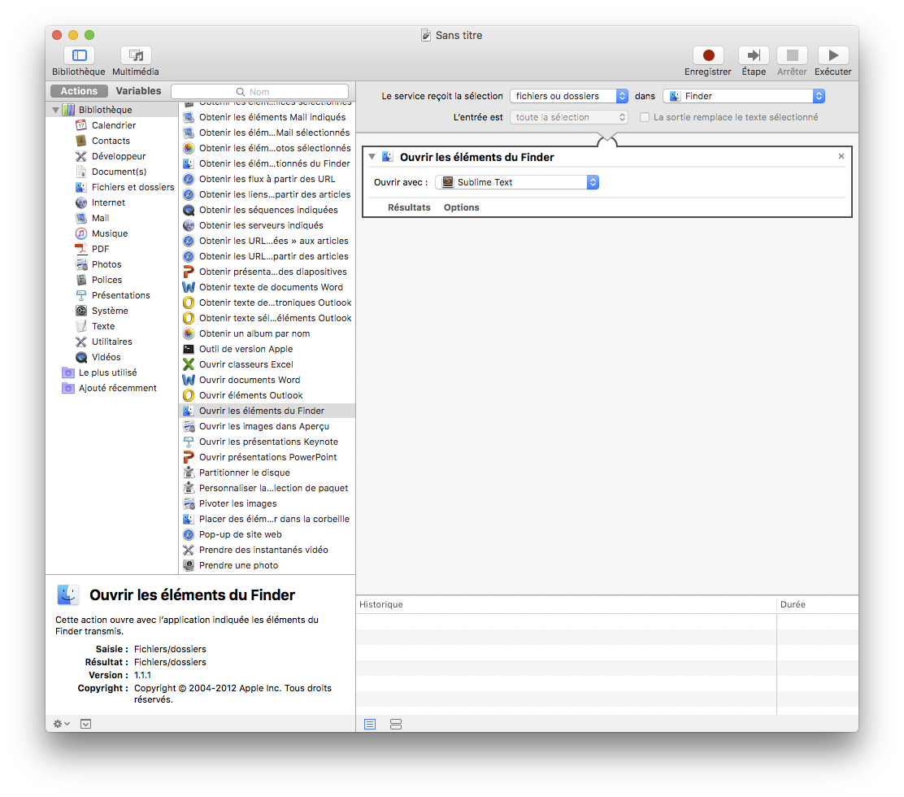
Task: Click the Étape step button
Action: pos(754,55)
